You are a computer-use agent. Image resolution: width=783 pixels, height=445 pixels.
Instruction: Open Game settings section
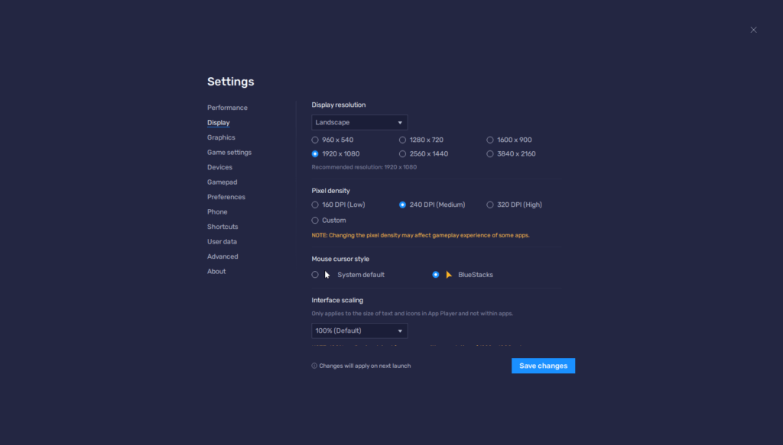229,153
